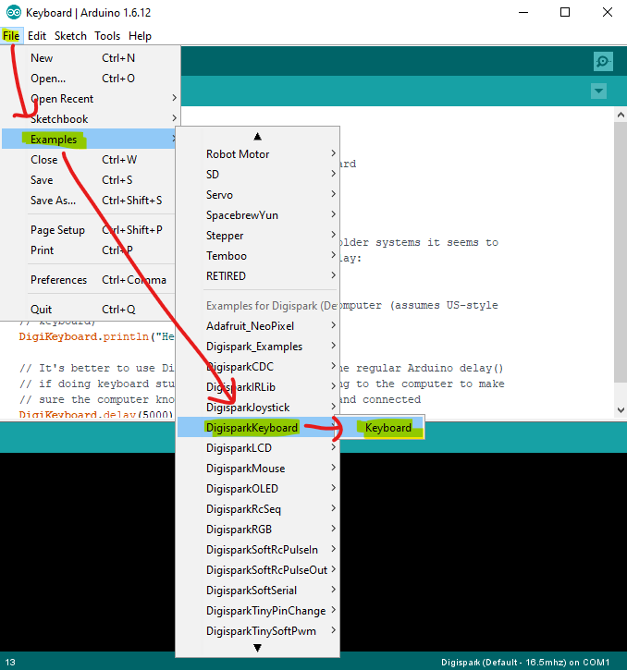Image resolution: width=627 pixels, height=670 pixels.
Task: Choose Close in the File menu
Action: pyautogui.click(x=89, y=160)
